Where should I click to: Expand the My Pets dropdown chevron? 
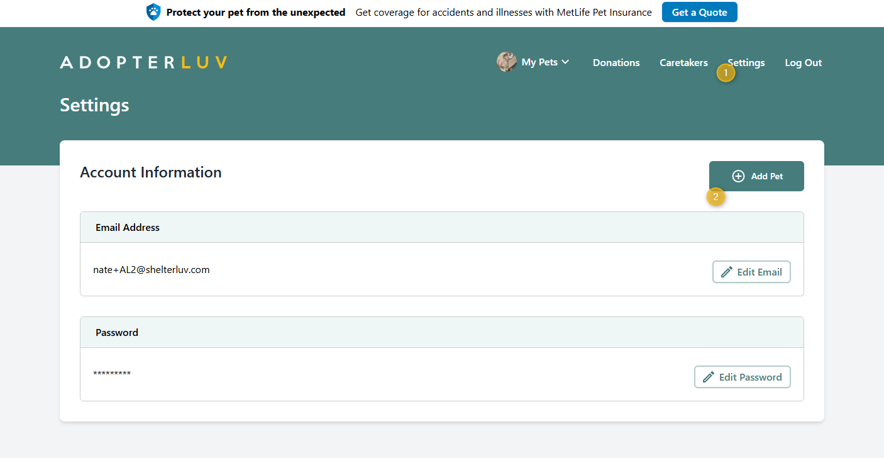click(x=565, y=62)
